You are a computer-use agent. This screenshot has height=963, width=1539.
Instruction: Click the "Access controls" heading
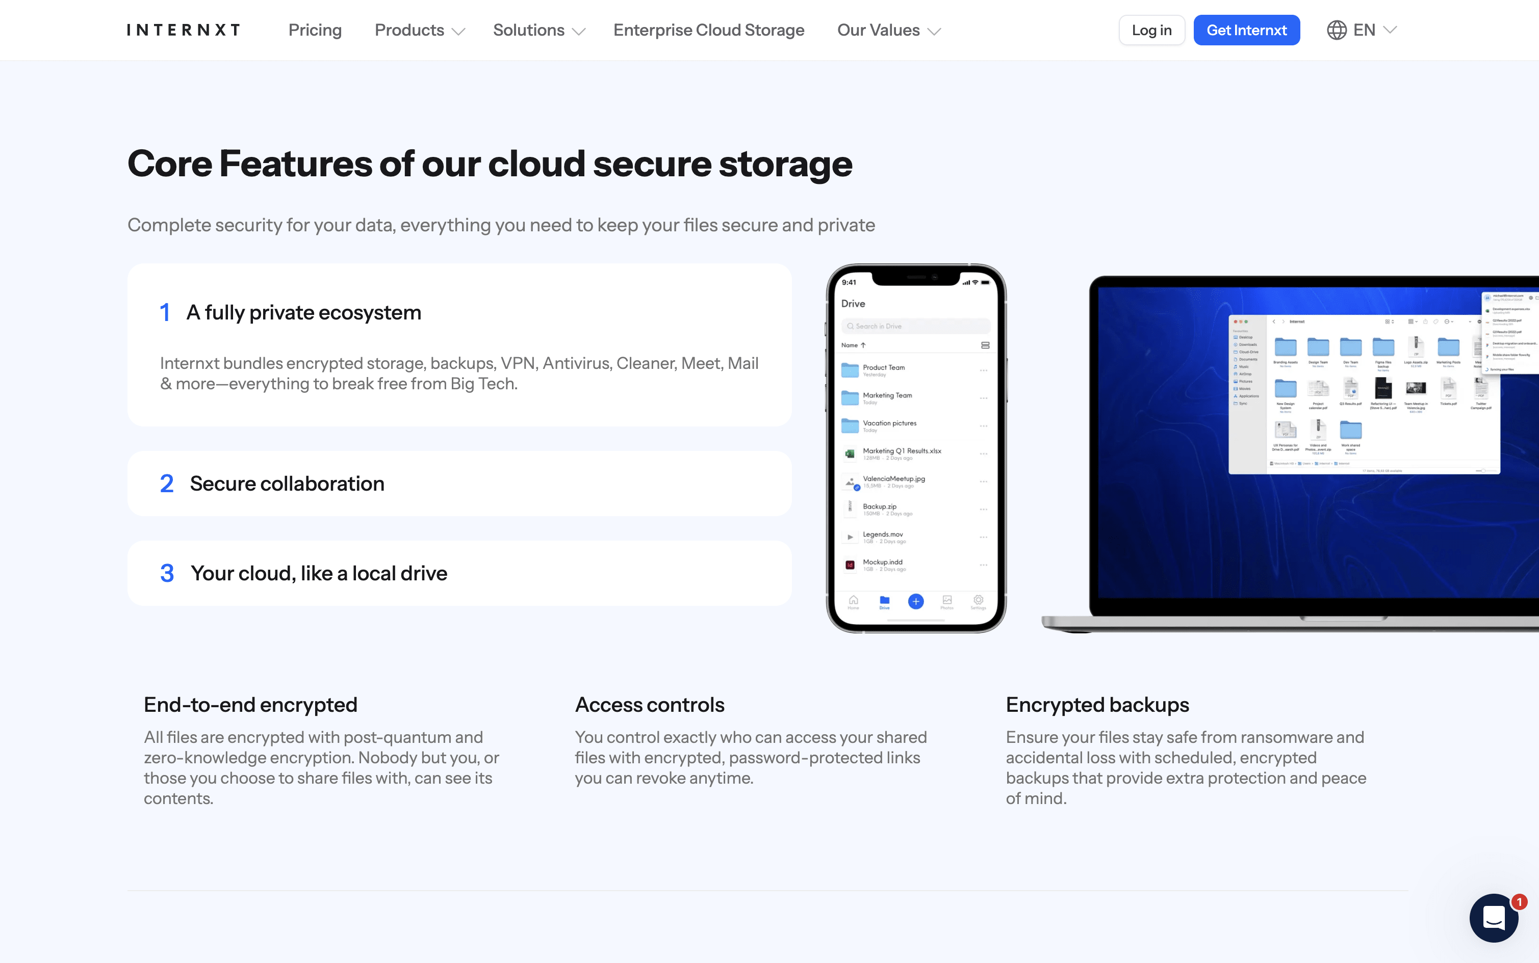[649, 705]
